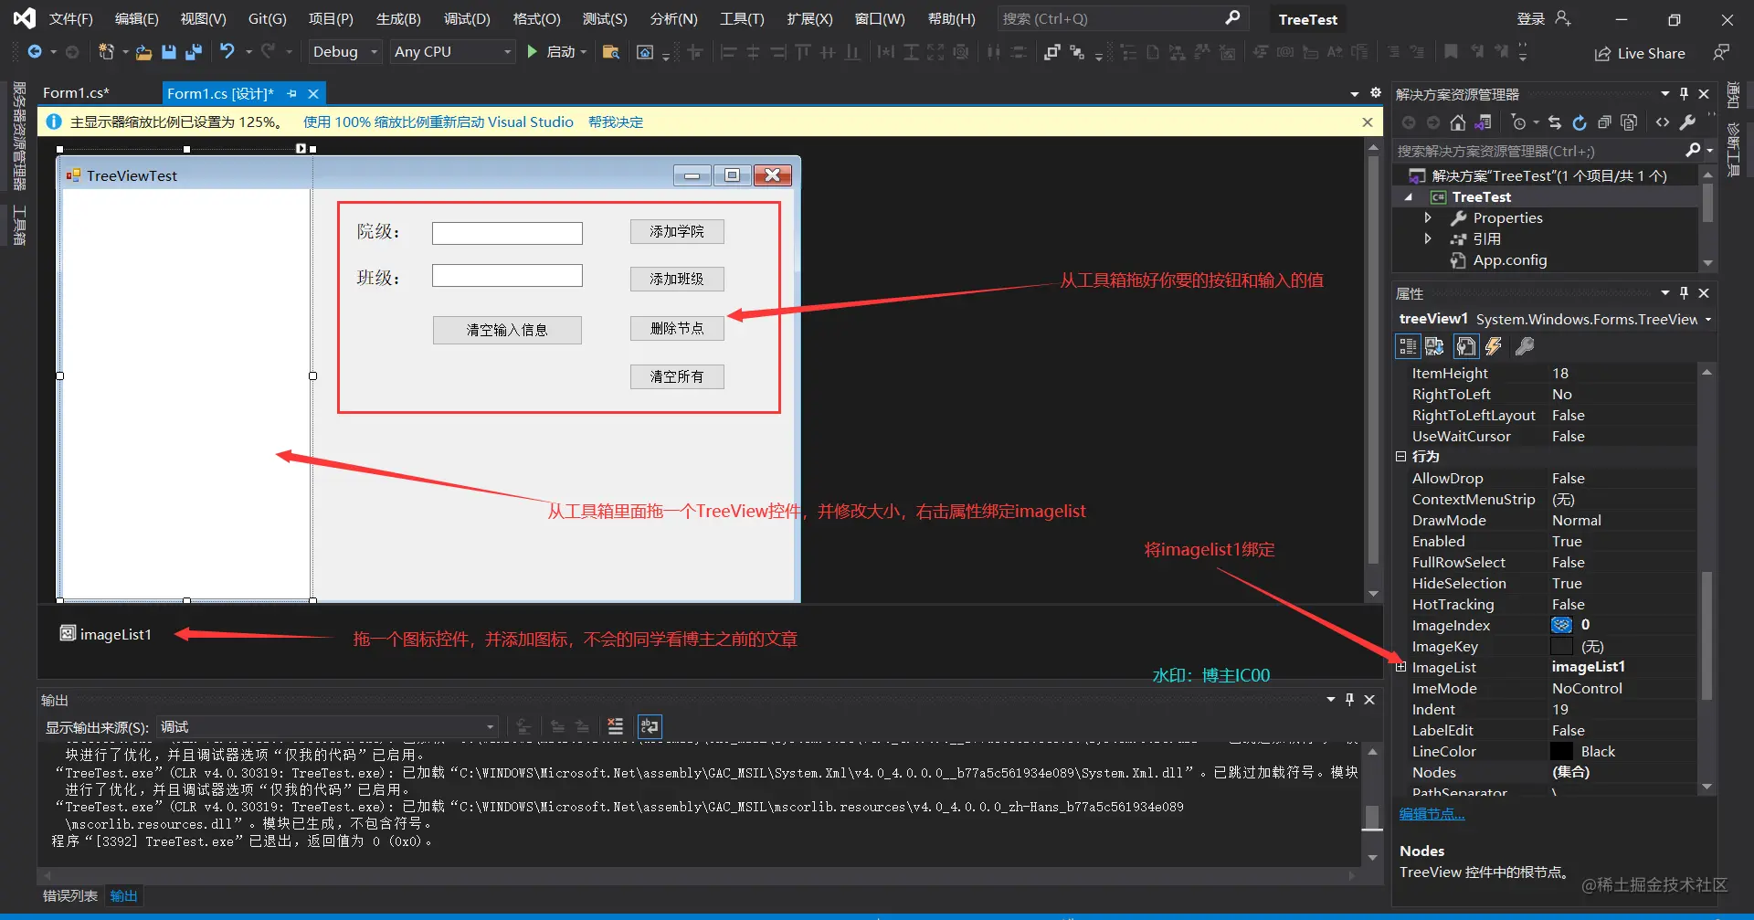Click the Solution Explorer refresh icon
The width and height of the screenshot is (1754, 920).
(1580, 122)
